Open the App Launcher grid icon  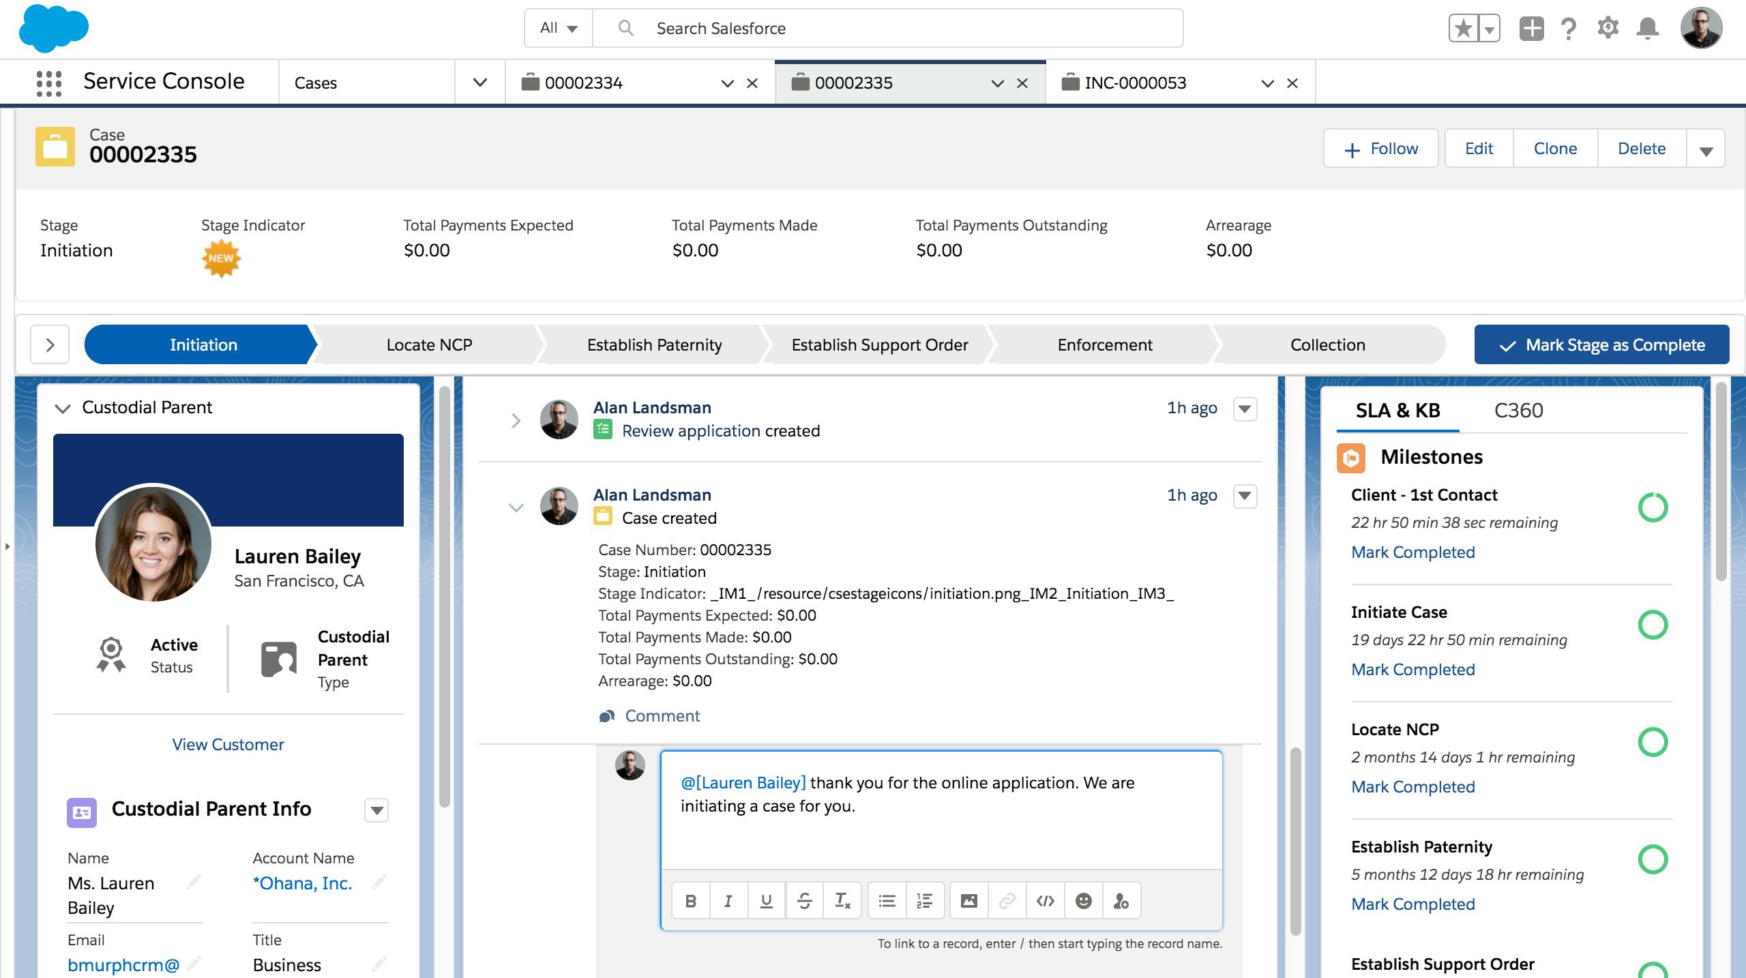pos(48,83)
